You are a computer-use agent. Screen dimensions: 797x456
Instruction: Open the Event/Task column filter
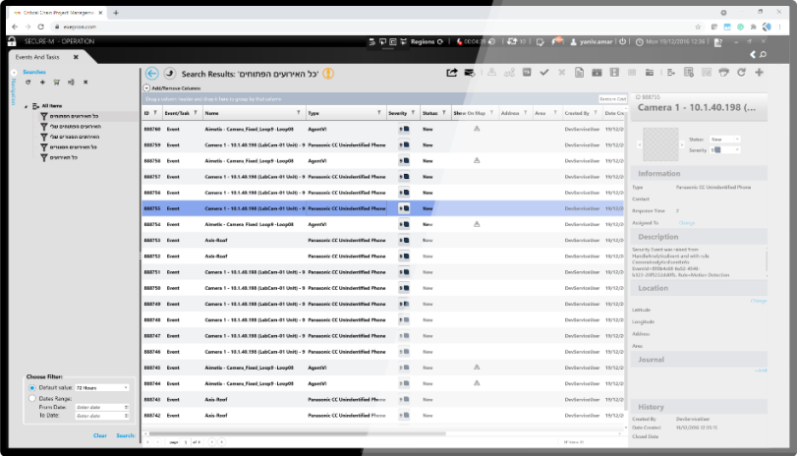(x=196, y=113)
